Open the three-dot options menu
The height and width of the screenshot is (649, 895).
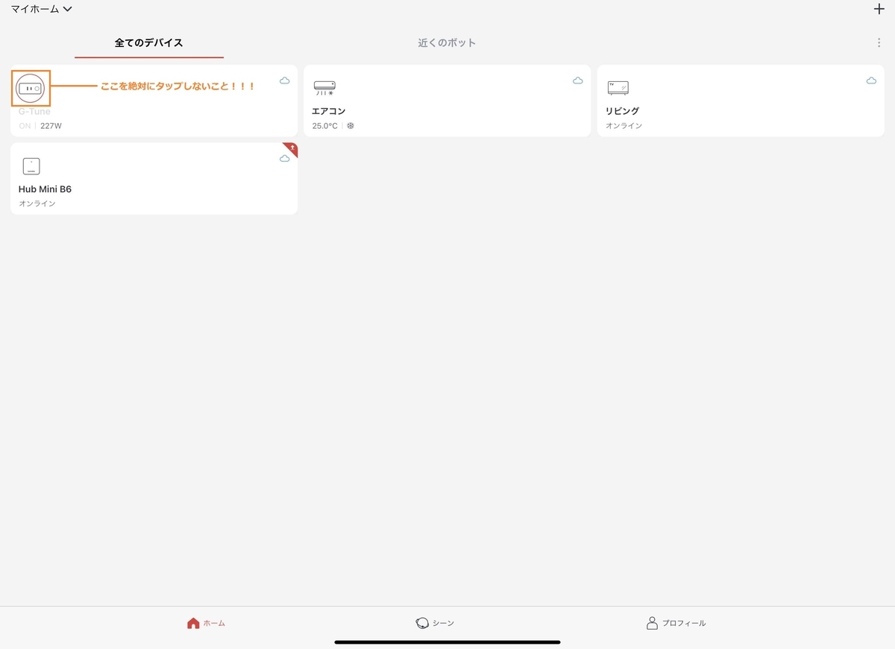(879, 42)
